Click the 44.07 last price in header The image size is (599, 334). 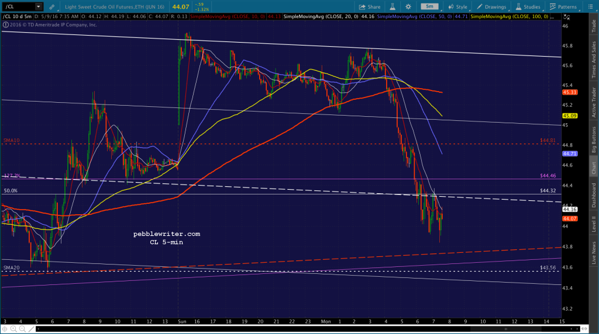[x=181, y=7]
